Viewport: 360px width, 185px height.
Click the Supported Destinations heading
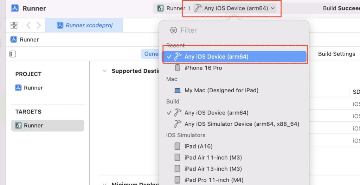[135, 71]
